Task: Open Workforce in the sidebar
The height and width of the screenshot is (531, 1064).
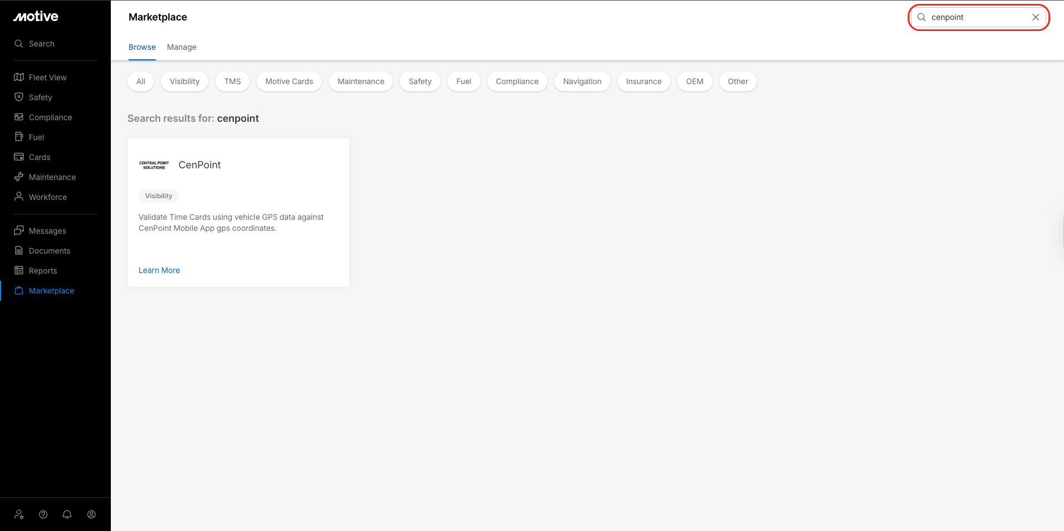Action: [x=48, y=197]
